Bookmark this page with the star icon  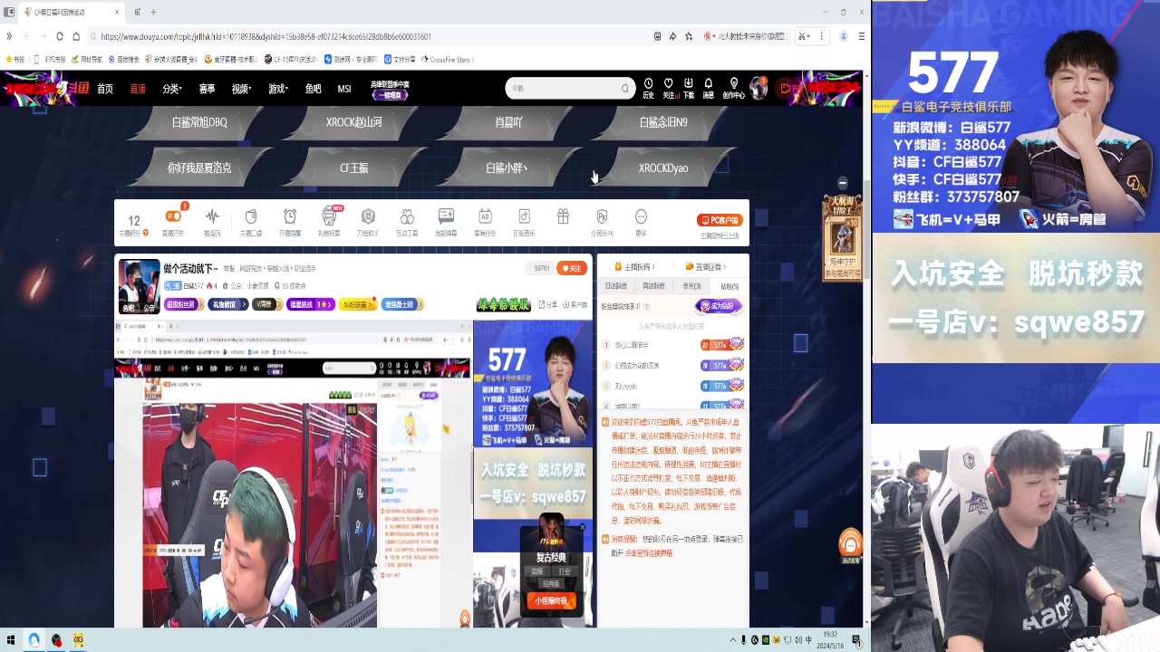(x=689, y=36)
